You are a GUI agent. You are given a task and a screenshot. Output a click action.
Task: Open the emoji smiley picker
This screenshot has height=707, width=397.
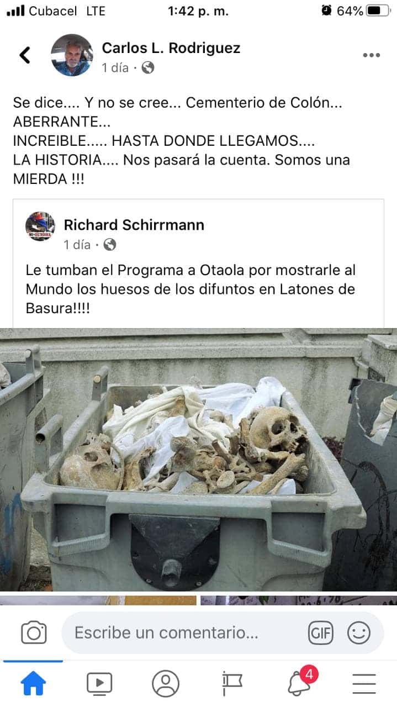359,633
